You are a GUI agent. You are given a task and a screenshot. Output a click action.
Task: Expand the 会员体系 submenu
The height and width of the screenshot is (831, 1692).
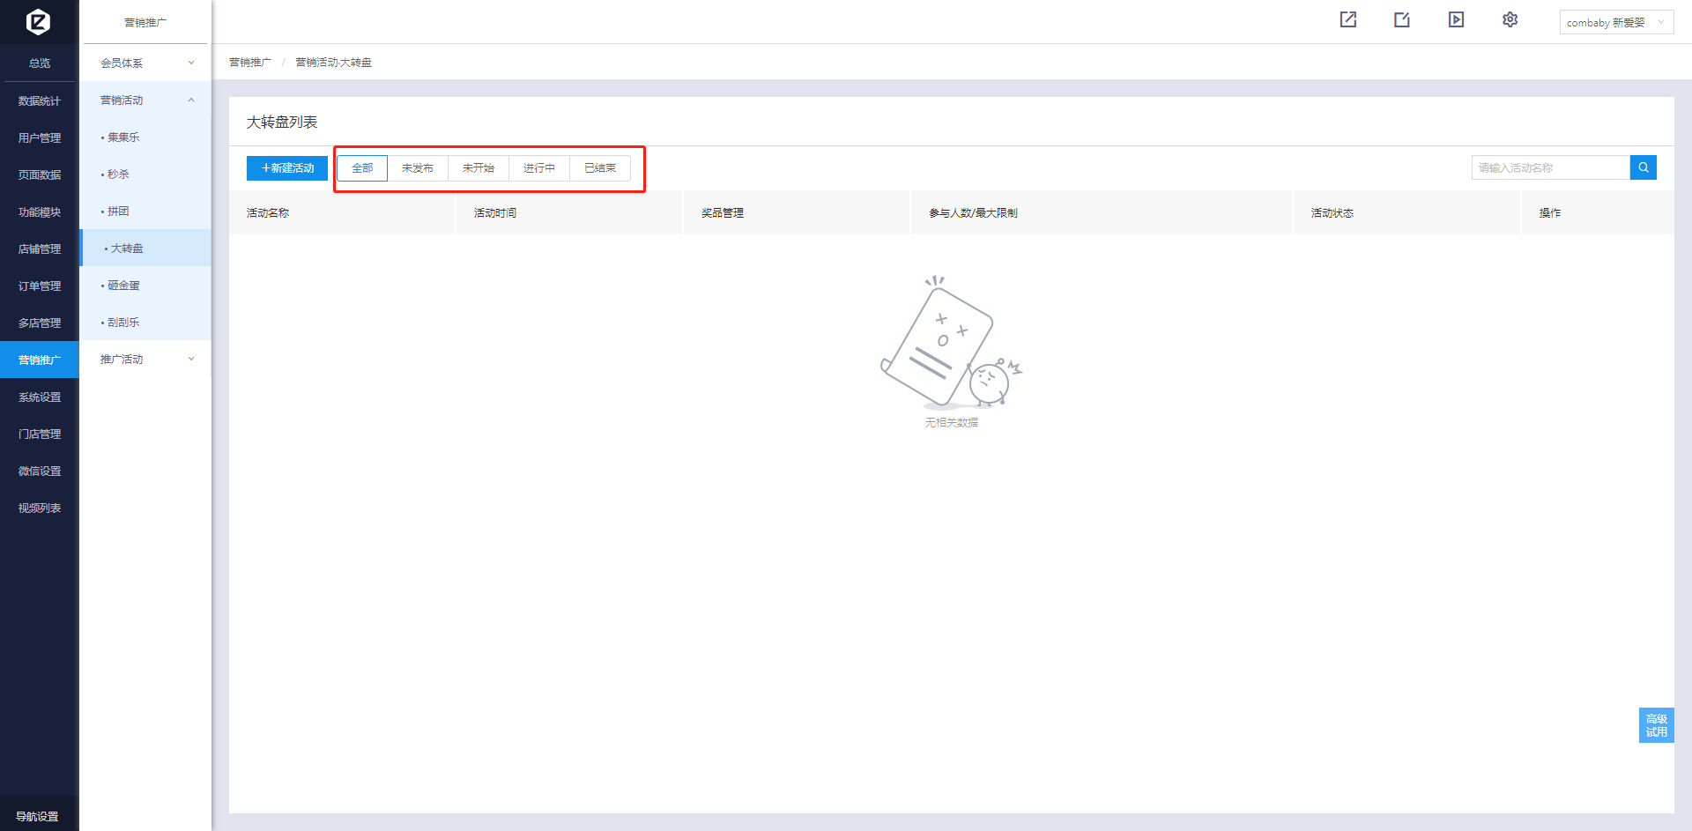click(145, 63)
